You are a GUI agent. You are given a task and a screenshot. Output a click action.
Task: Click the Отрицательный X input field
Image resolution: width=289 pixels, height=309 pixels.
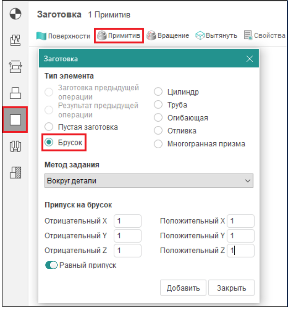[127, 221]
